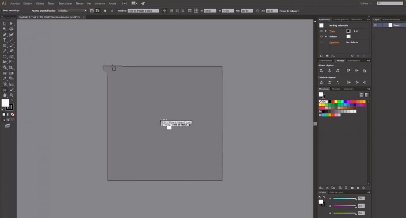Open the Urbina workspace switcher
The width and height of the screenshot is (406, 218).
click(366, 3)
